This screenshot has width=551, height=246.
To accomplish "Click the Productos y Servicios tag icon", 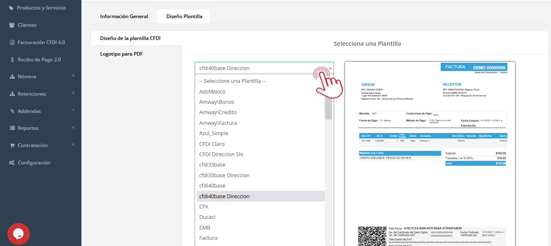I will [x=12, y=8].
